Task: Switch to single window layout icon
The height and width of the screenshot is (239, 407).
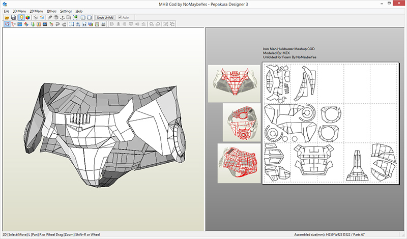Action: [90, 17]
